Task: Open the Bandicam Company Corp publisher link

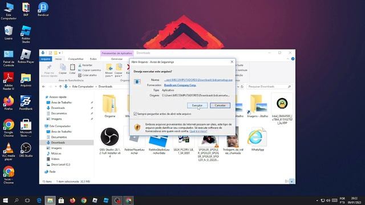Action: pyautogui.click(x=180, y=85)
